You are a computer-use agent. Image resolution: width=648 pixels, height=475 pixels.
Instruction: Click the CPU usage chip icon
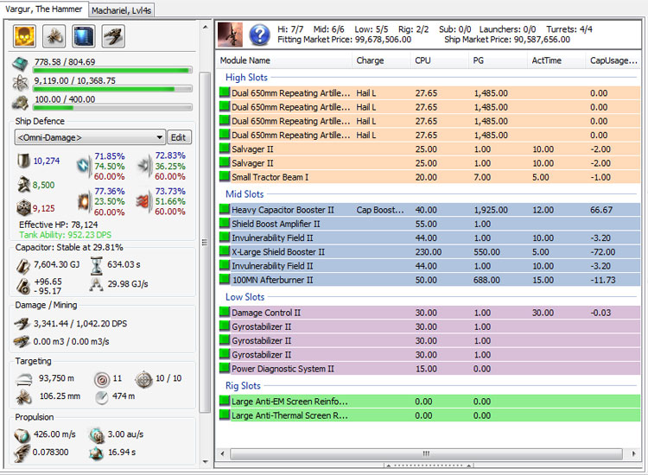(20, 64)
